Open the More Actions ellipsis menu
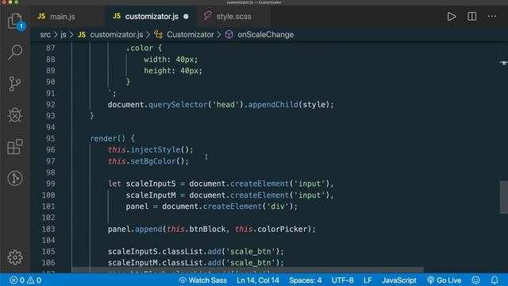 (x=492, y=16)
